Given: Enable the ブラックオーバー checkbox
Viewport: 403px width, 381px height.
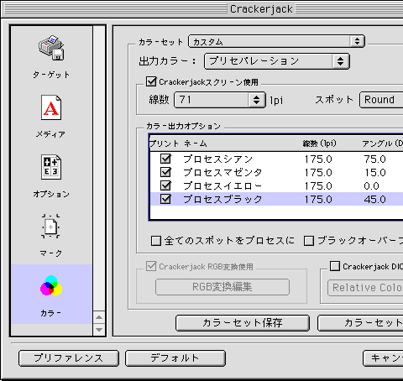Looking at the screenshot, I should pos(309,241).
